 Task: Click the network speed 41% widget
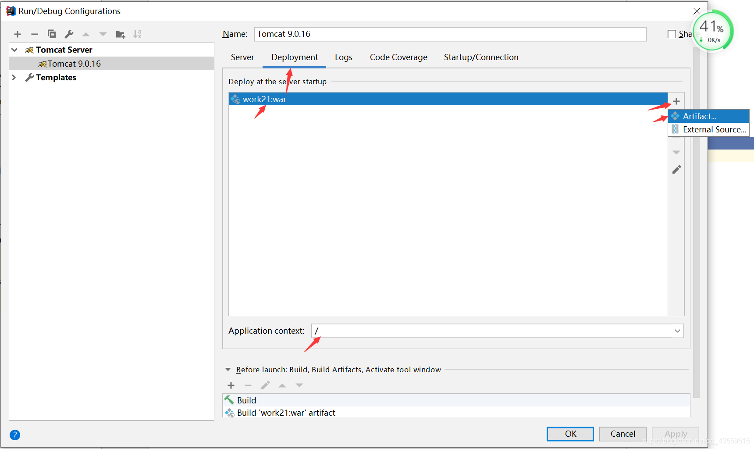coord(712,31)
